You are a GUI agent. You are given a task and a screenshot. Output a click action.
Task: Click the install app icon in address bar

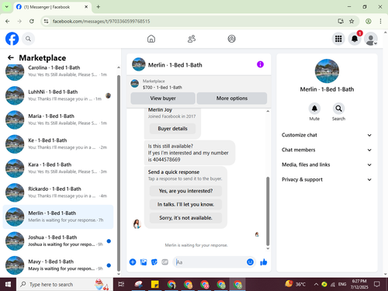(x=341, y=21)
